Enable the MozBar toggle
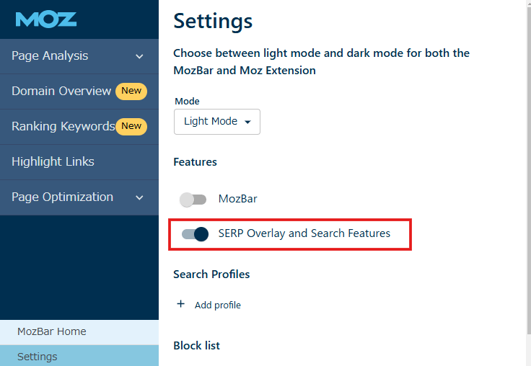The height and width of the screenshot is (366, 531). tap(193, 199)
